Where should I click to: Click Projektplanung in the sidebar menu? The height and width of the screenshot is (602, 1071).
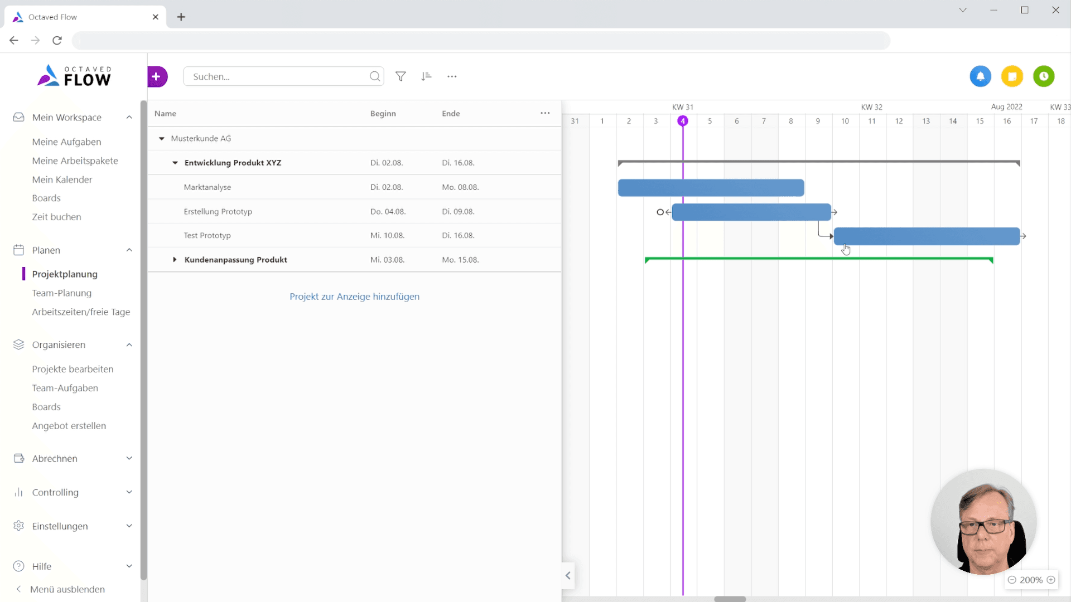(x=65, y=274)
